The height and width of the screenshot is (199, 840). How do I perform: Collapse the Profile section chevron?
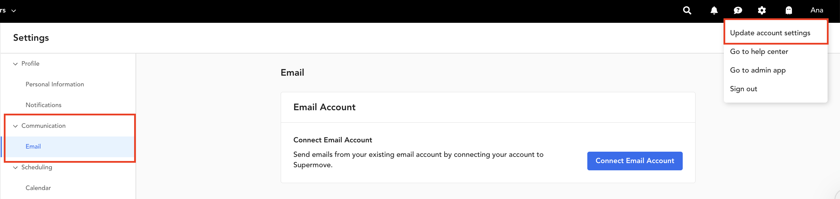(x=15, y=64)
